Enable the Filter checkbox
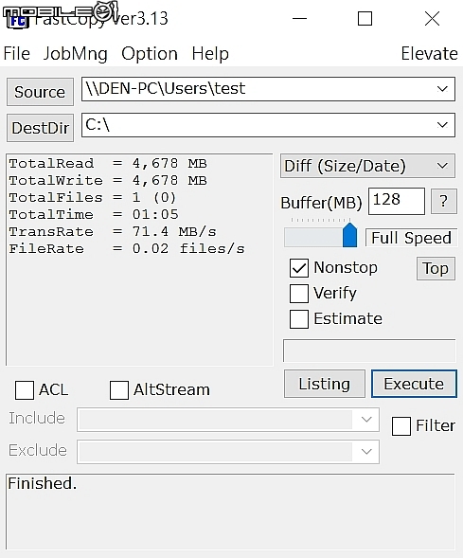This screenshot has height=558, width=463. [401, 426]
